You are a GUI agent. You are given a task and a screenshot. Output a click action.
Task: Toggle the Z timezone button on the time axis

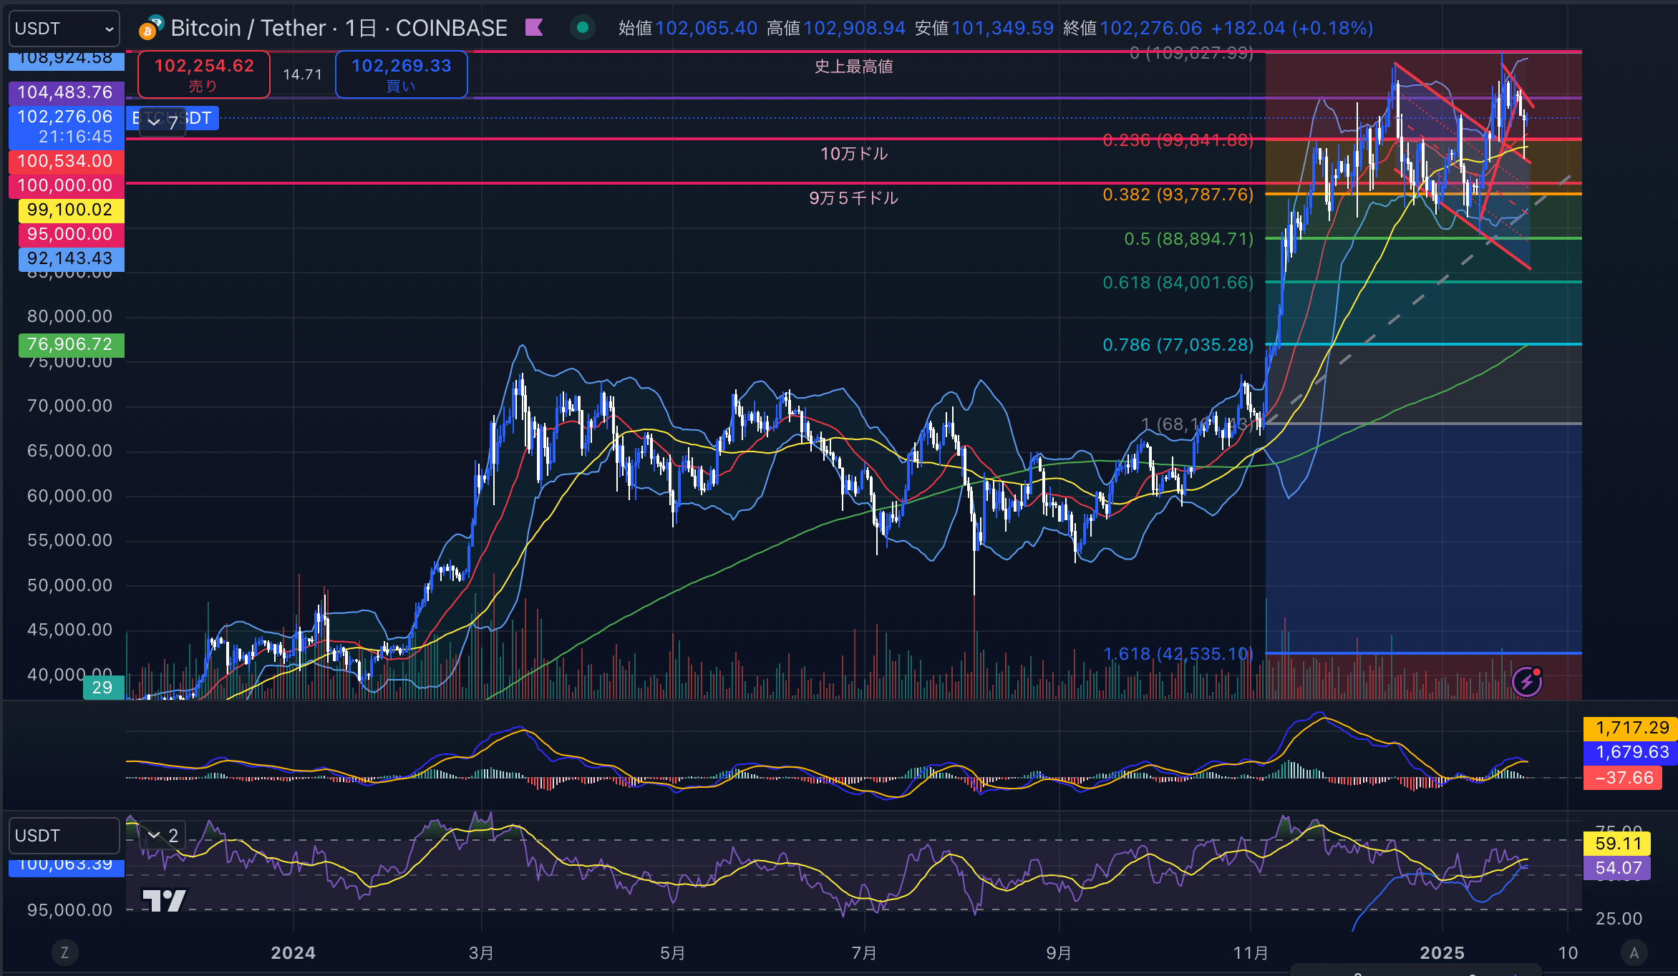point(64,952)
